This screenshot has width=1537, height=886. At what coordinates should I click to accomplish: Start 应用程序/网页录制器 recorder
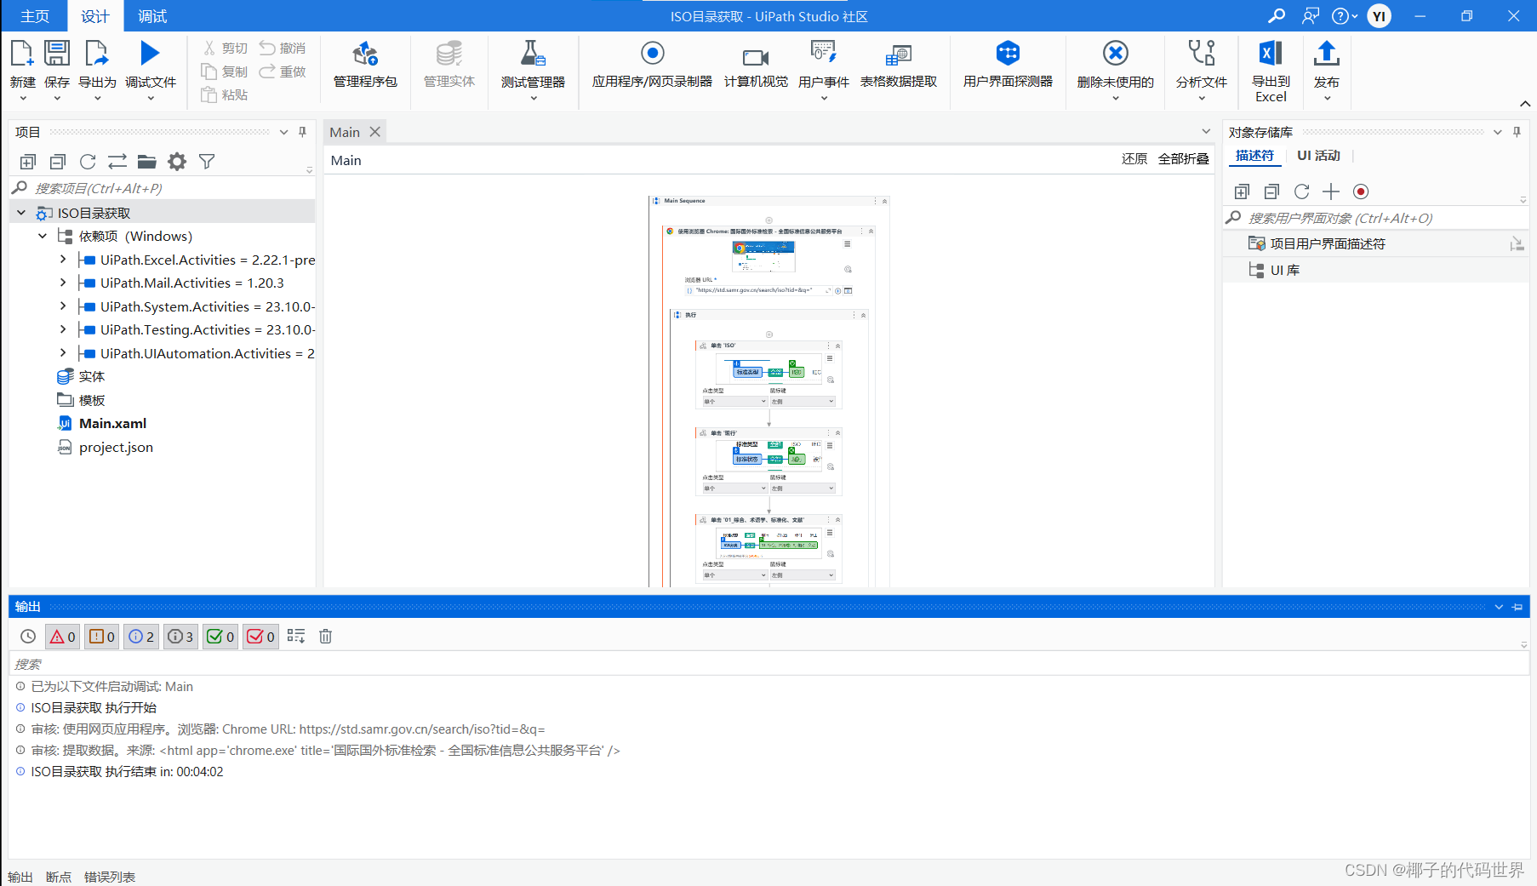point(652,65)
